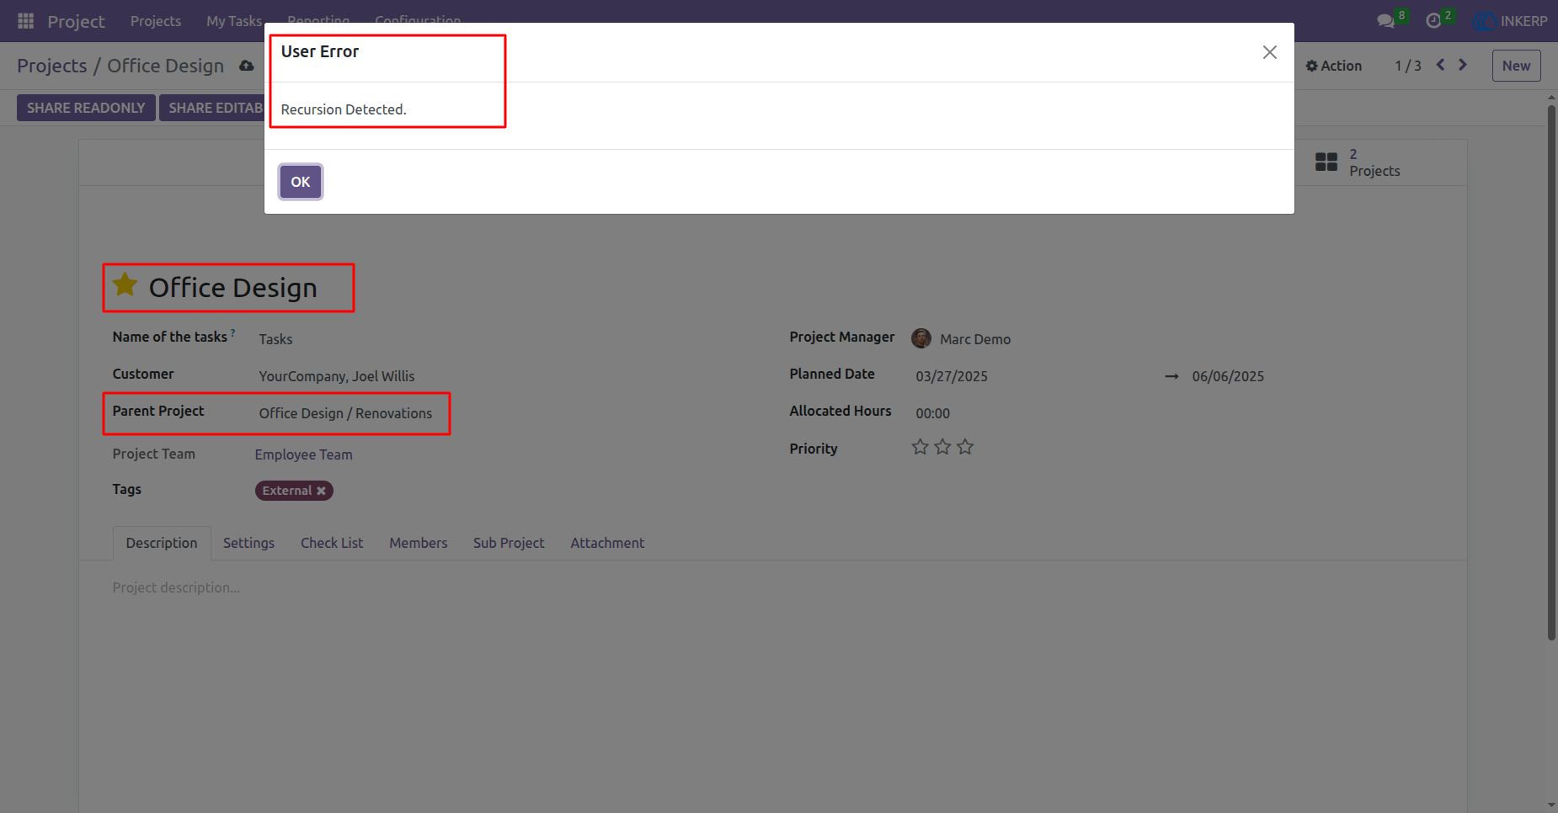
Task: Edit the planned start date 03/27/2025
Action: [952, 376]
